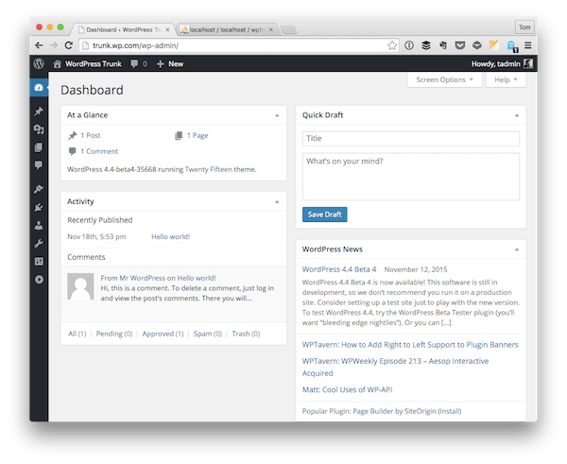Image resolution: width=567 pixels, height=464 pixels.
Task: Switch to the localhost phpMyAdmin tab
Action: tap(227, 29)
